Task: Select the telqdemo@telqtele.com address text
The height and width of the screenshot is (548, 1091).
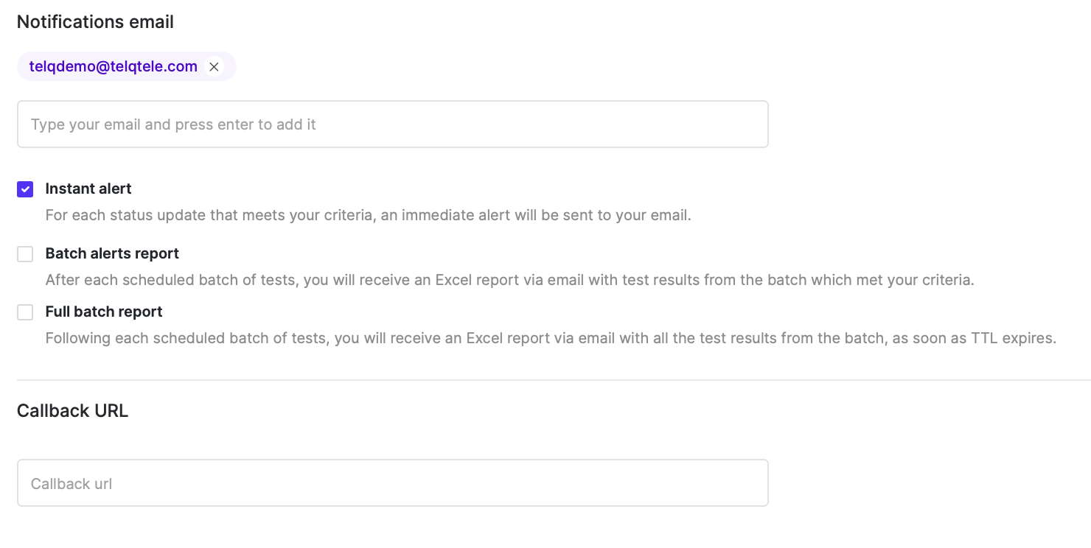Action: click(x=114, y=66)
